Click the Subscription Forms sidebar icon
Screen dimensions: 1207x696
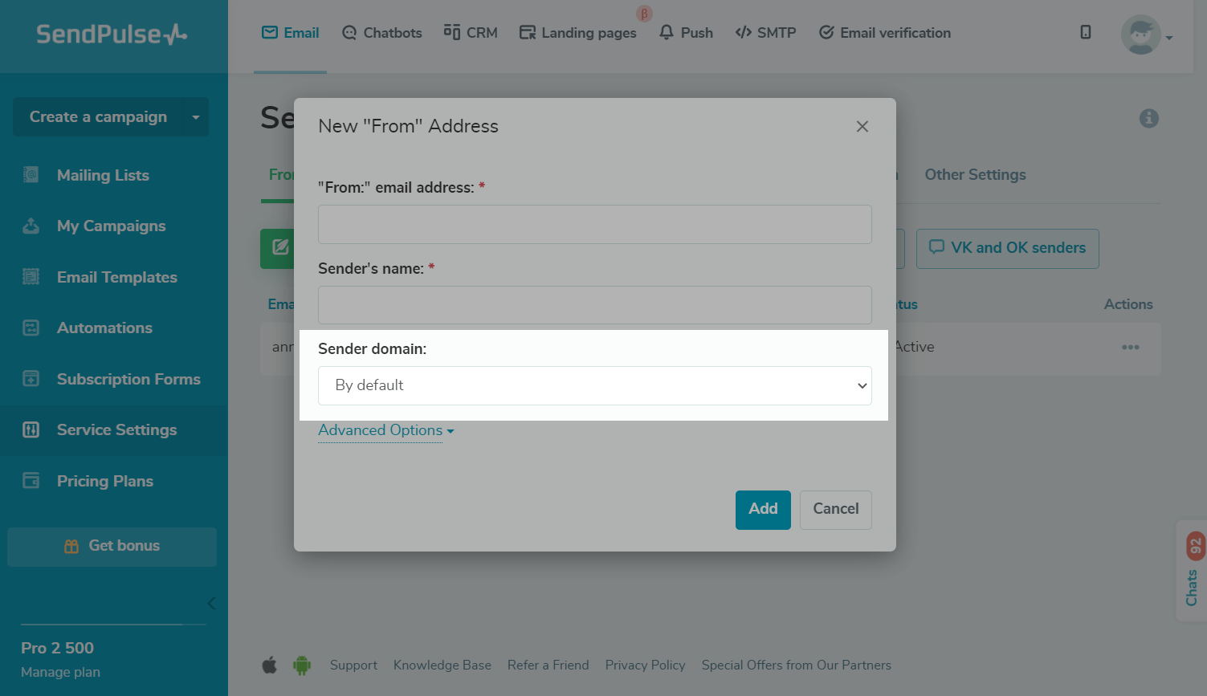pos(31,379)
